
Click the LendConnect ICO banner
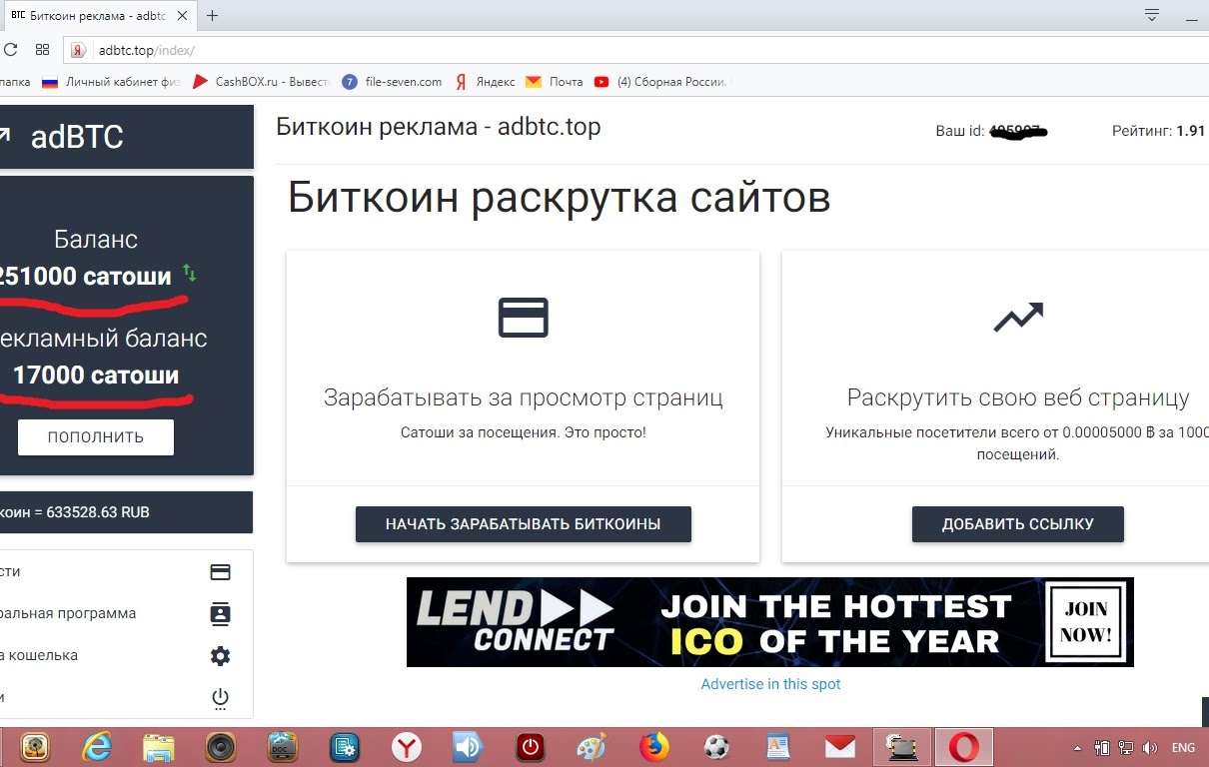point(770,622)
